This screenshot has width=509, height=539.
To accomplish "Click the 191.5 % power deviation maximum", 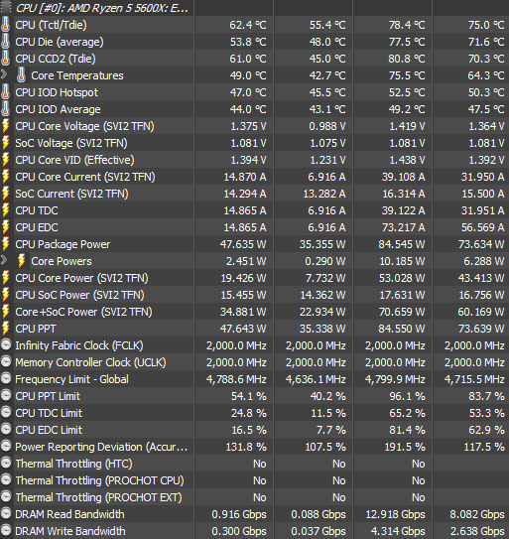I will [405, 447].
